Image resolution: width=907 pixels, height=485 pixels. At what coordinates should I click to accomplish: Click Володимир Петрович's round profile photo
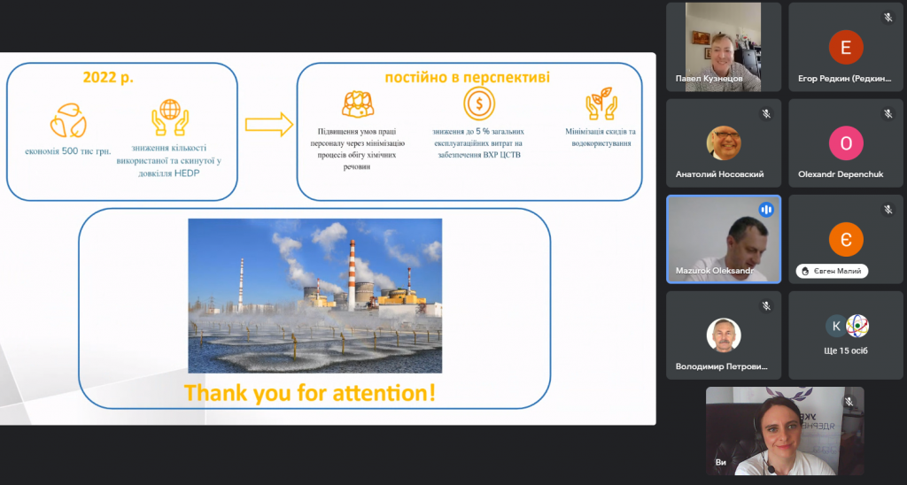(x=724, y=334)
